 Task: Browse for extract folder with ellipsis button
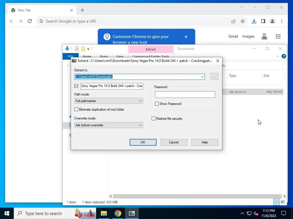(x=214, y=77)
